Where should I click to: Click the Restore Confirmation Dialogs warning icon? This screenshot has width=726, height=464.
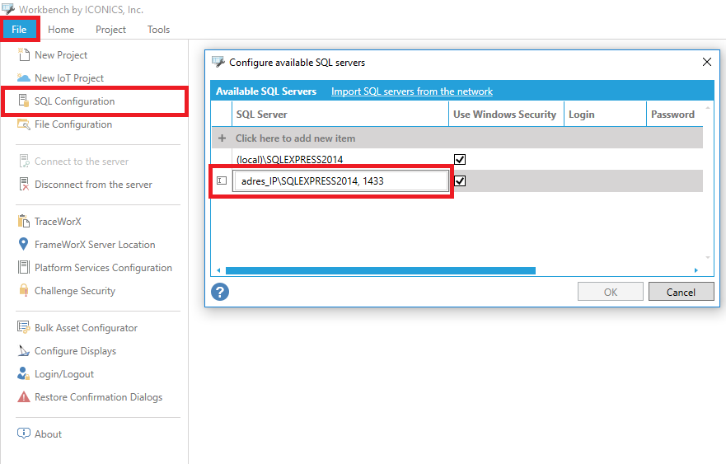pos(24,397)
